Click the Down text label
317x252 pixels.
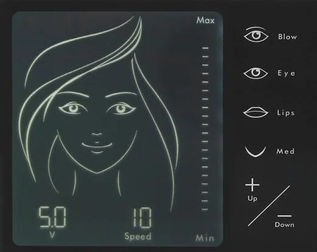pyautogui.click(x=284, y=225)
